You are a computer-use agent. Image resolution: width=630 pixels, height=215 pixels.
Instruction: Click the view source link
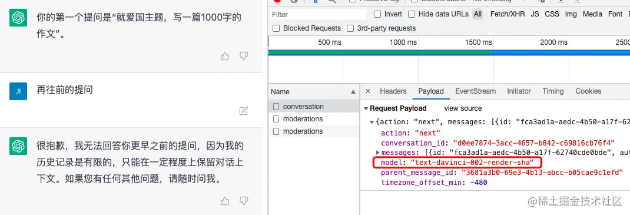coord(463,108)
